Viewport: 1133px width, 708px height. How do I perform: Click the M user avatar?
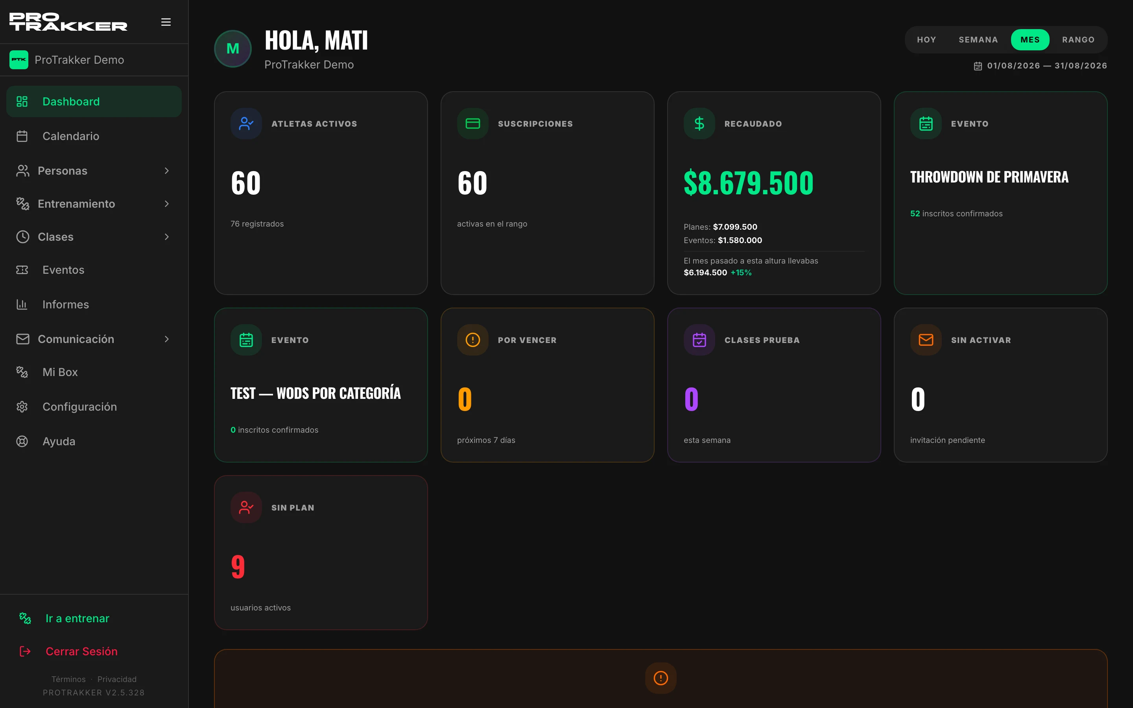click(x=233, y=49)
